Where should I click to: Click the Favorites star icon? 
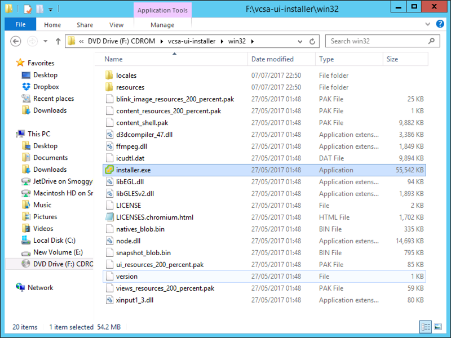pos(20,63)
